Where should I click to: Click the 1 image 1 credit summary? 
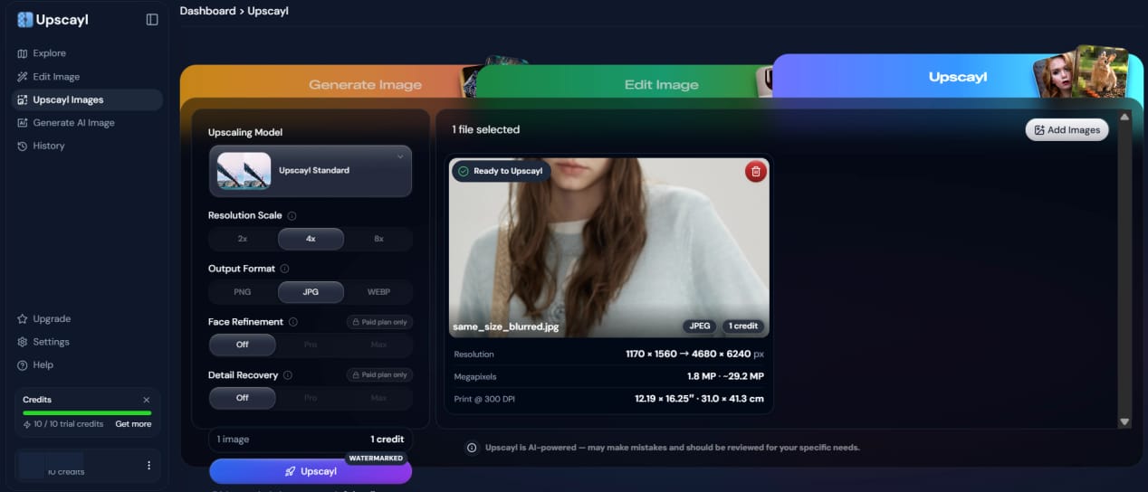(x=311, y=440)
